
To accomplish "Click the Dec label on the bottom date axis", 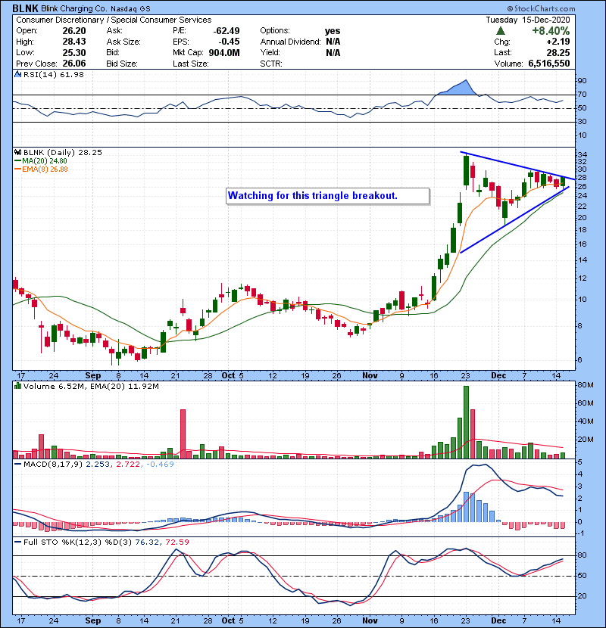I will tap(498, 620).
